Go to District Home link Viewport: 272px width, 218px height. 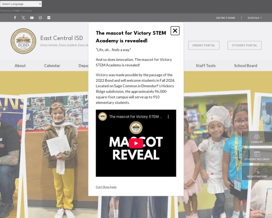(x=225, y=18)
